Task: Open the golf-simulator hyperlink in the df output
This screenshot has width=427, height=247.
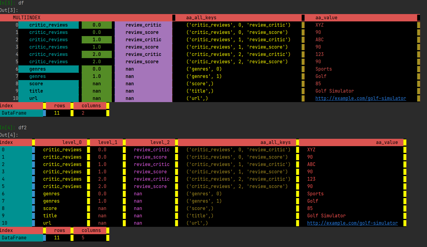Action: tap(360, 98)
